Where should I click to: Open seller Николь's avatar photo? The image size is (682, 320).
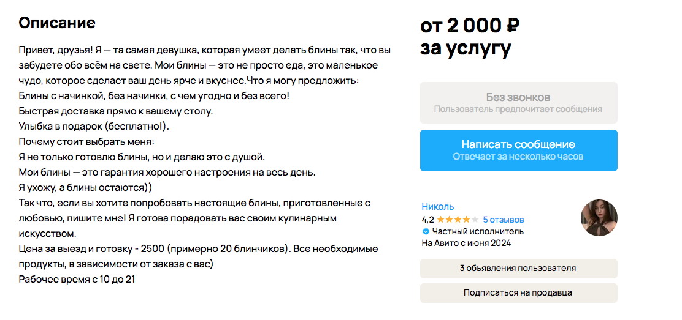(599, 218)
